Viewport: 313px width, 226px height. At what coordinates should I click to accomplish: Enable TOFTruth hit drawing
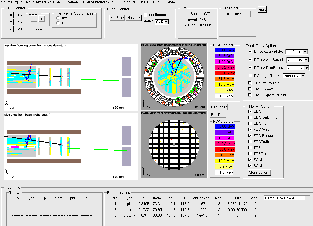click(x=250, y=153)
